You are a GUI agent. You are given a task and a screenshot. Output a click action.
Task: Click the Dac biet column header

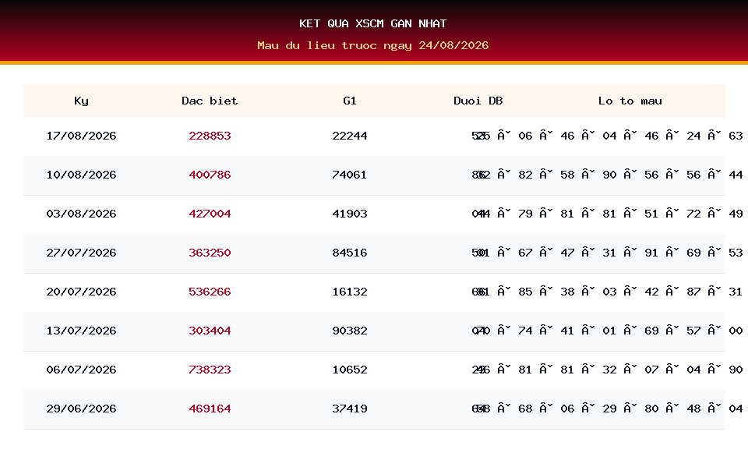point(210,101)
